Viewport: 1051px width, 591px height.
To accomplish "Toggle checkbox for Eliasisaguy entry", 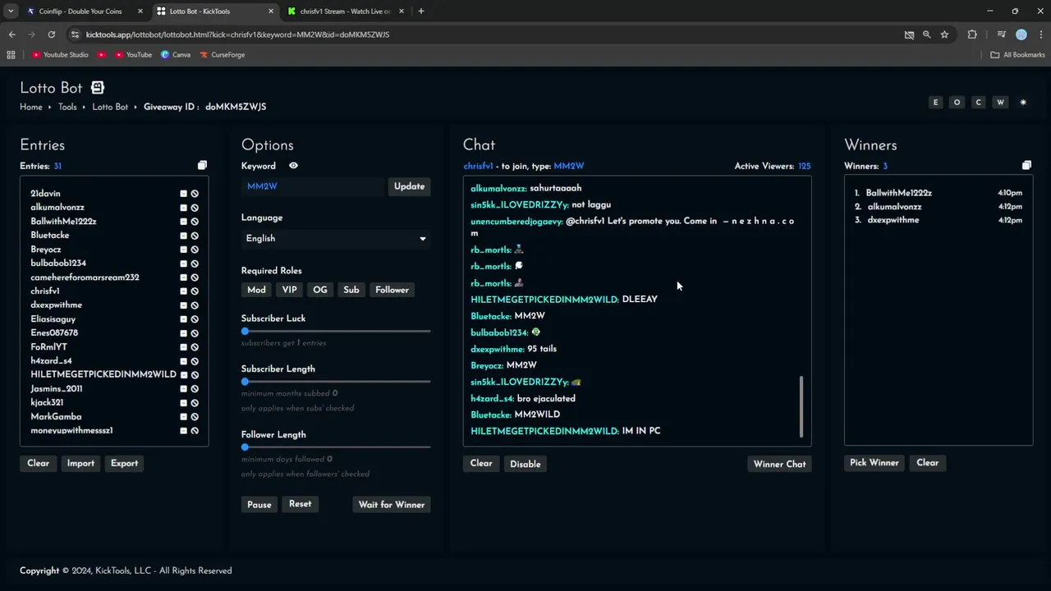I will [183, 319].
